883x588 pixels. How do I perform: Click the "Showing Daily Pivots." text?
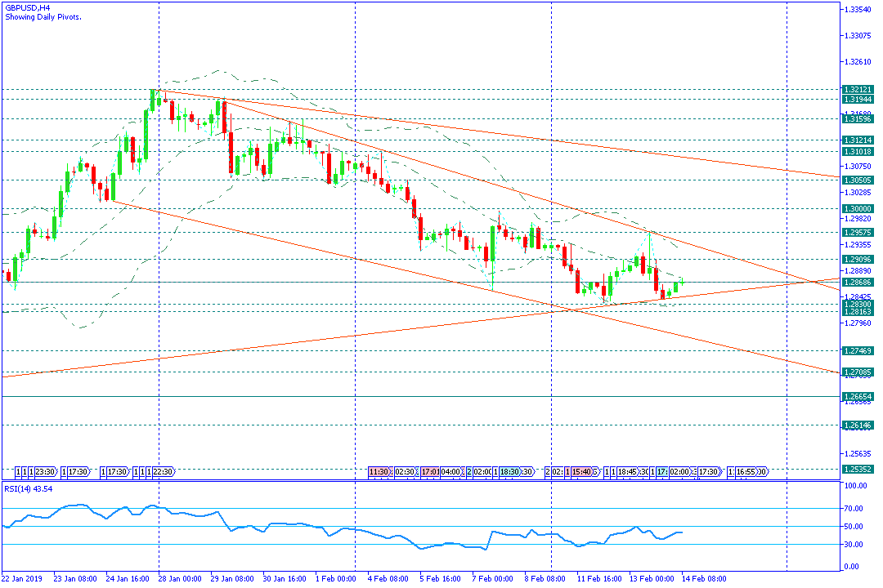click(x=43, y=16)
